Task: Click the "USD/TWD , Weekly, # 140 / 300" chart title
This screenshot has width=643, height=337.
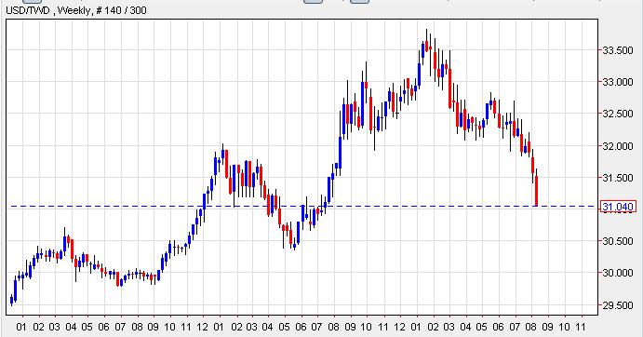Action: (x=76, y=10)
